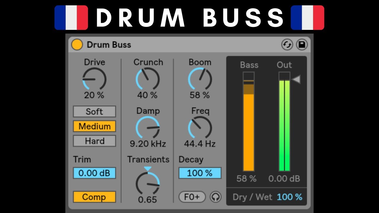Toggle the Drum Buss device activator
Image resolution: width=379 pixels, height=213 pixels.
77,45
